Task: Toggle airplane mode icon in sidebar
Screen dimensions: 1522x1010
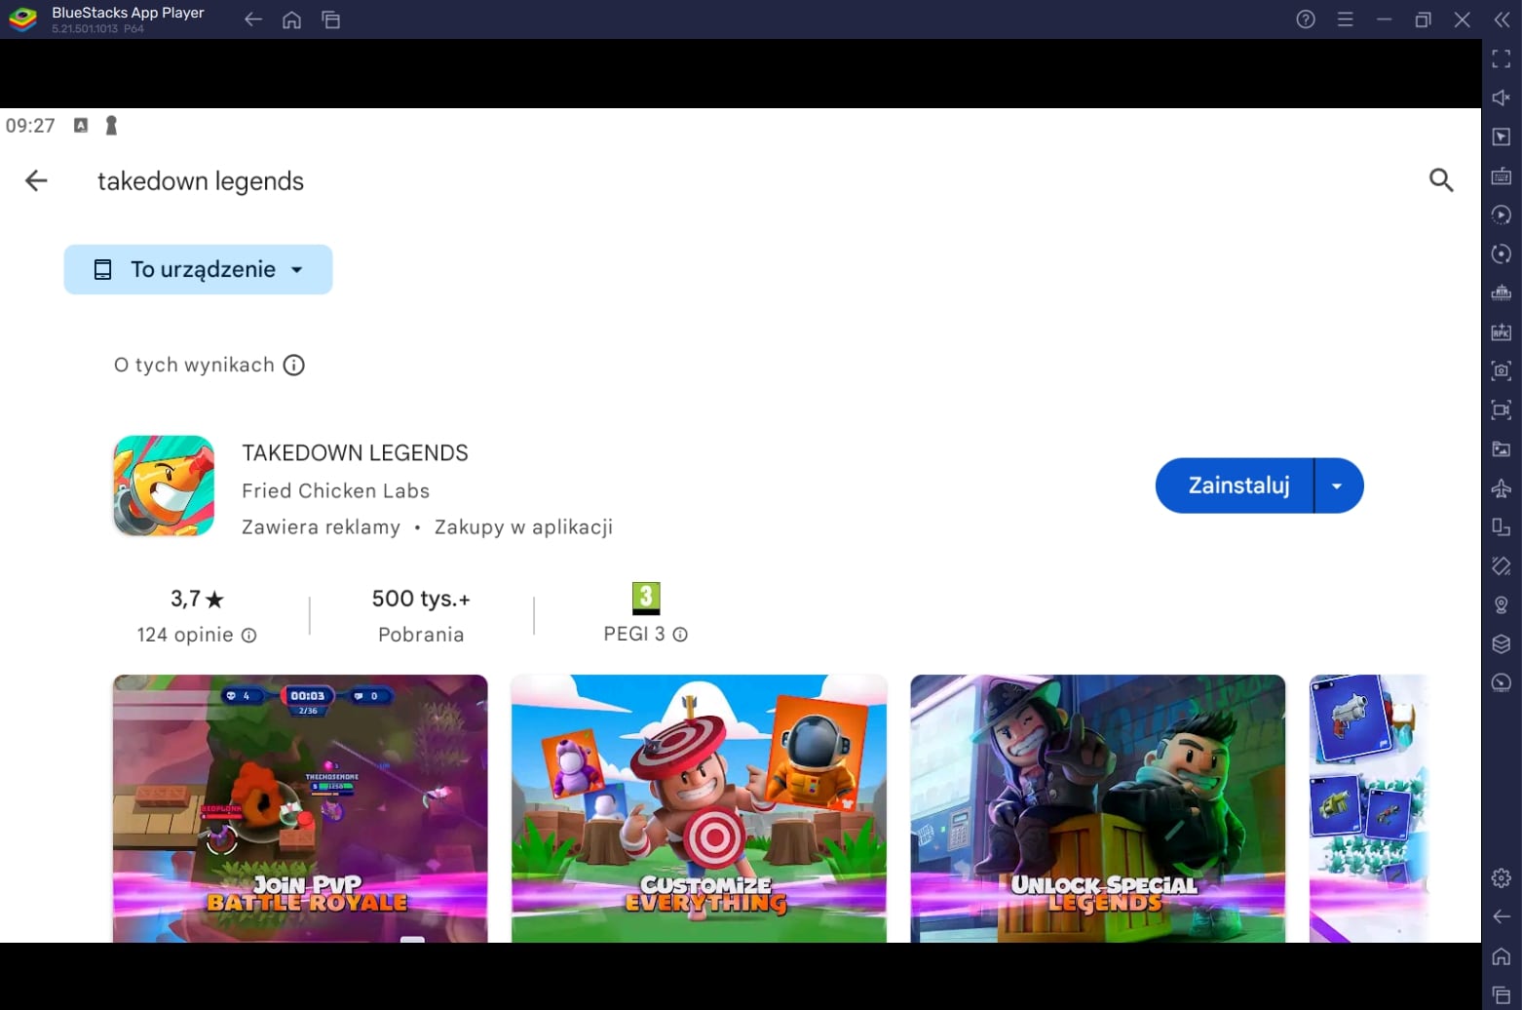Action: coord(1502,487)
